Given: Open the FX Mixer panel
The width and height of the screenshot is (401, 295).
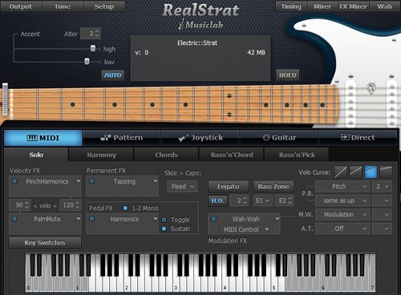Looking at the screenshot, I should pos(353,6).
